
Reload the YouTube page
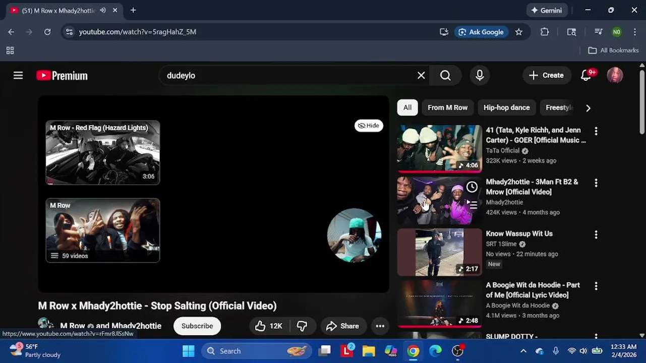(x=47, y=32)
